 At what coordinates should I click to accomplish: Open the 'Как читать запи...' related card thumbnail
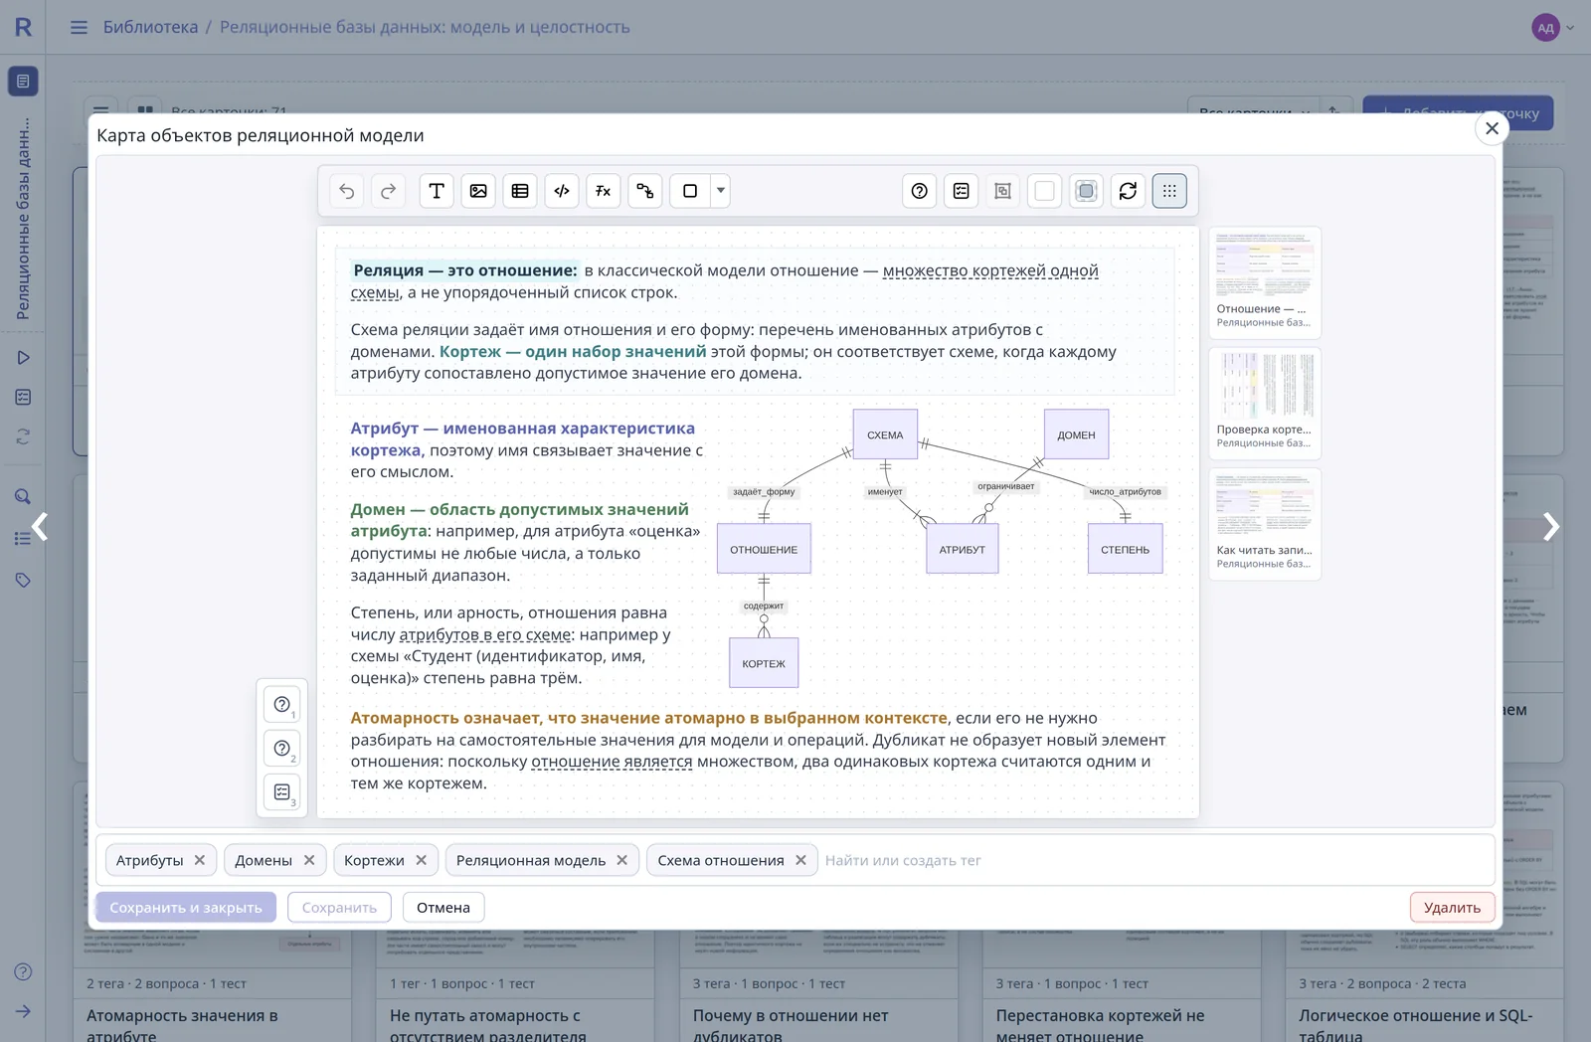(x=1265, y=524)
